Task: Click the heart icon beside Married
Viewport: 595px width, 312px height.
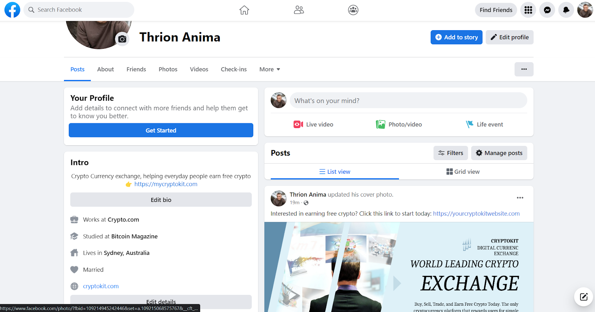Action: pyautogui.click(x=74, y=270)
